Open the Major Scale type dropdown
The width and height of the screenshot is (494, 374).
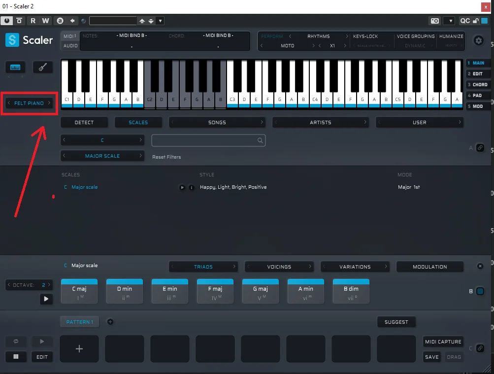tap(102, 156)
